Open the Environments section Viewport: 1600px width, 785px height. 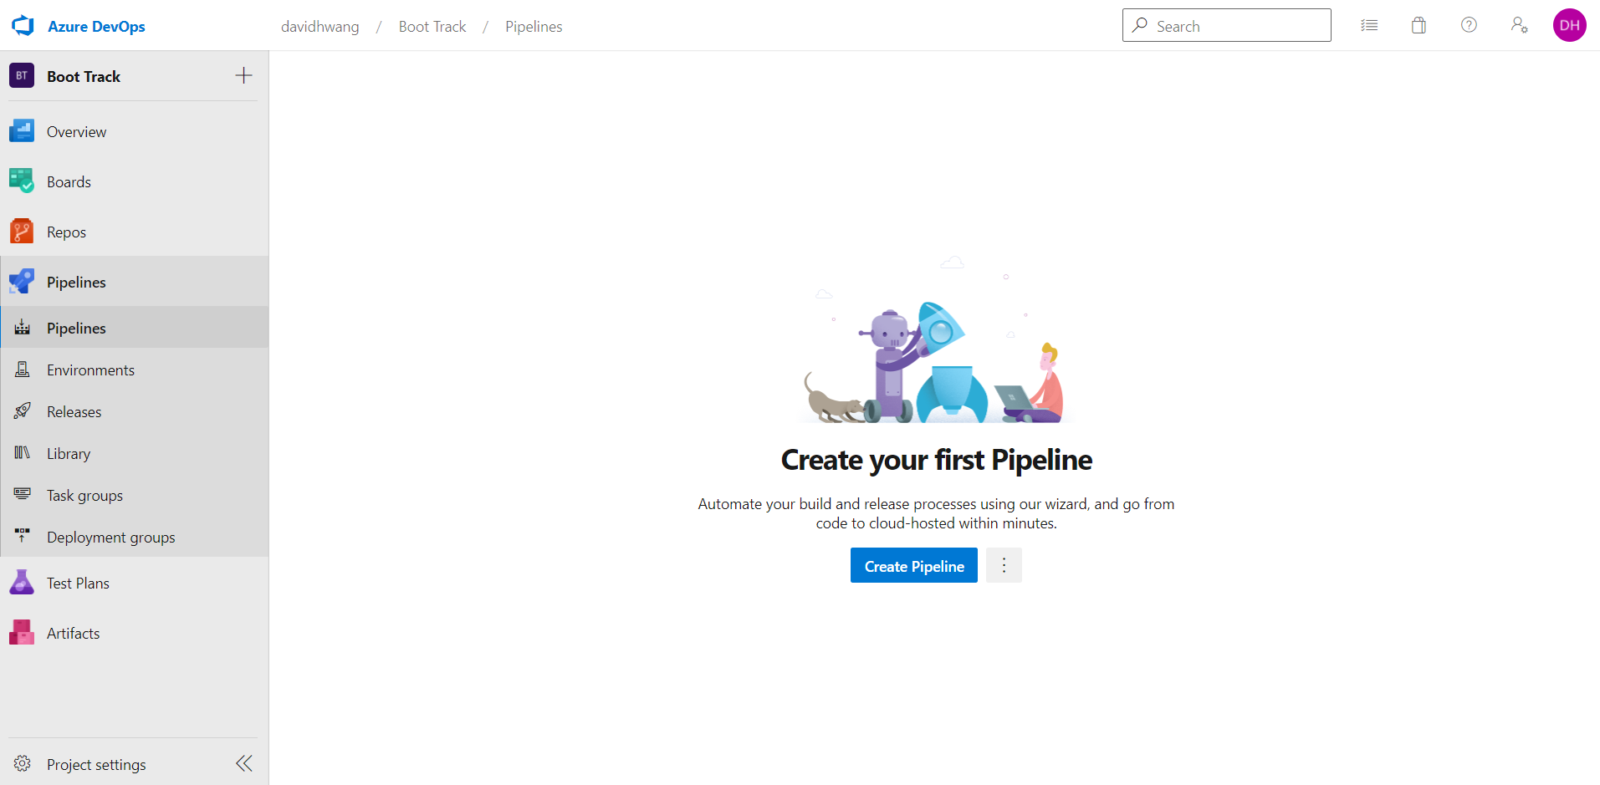(x=90, y=370)
